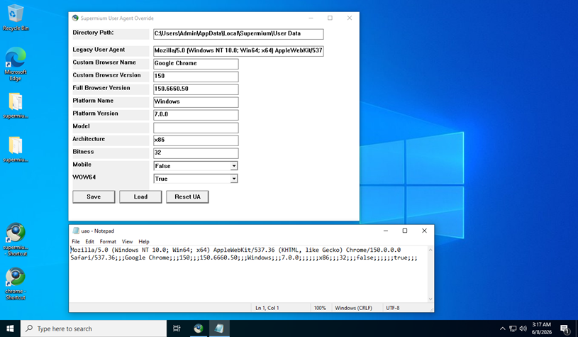Open the notification center icon

(565, 328)
